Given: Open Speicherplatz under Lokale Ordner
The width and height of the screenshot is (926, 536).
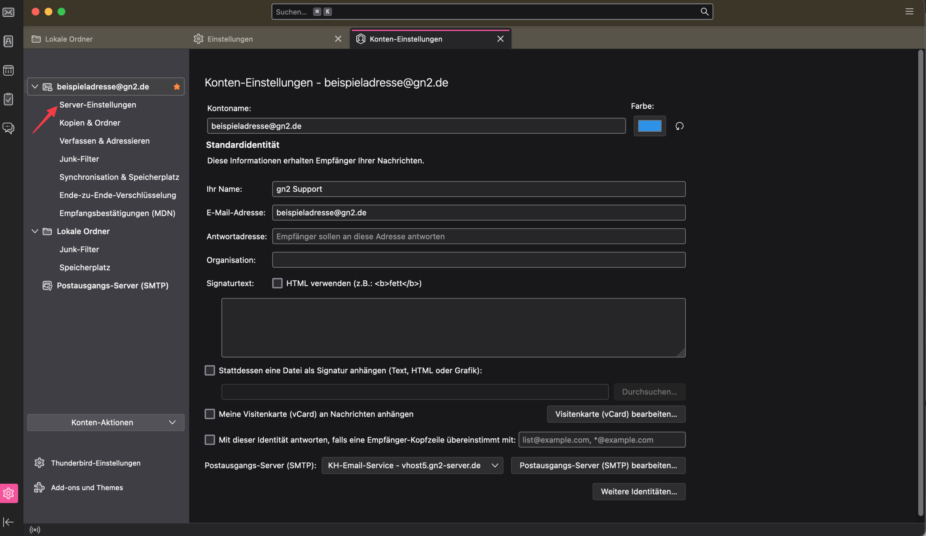Looking at the screenshot, I should point(85,267).
